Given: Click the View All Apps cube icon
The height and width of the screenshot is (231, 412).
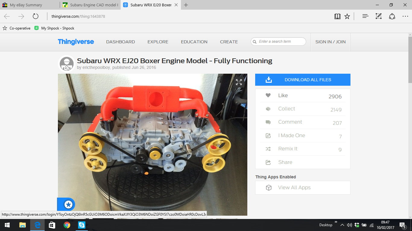Looking at the screenshot, I should pyautogui.click(x=268, y=188).
